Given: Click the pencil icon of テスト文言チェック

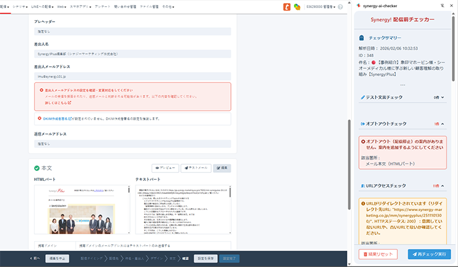Looking at the screenshot, I should click(x=363, y=97).
